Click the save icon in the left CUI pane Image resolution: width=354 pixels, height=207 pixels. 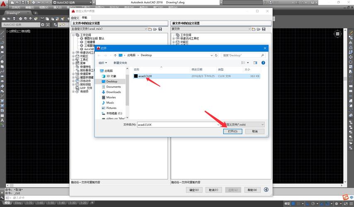[x=160, y=29]
